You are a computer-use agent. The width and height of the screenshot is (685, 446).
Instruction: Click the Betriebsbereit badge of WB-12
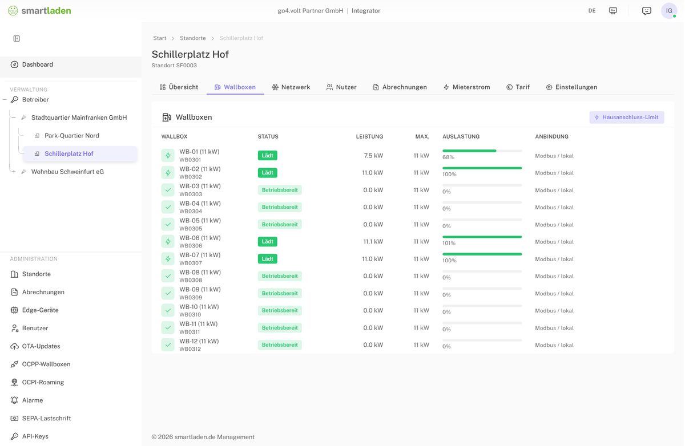280,345
